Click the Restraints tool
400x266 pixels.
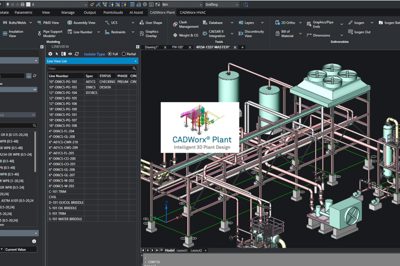115,32
